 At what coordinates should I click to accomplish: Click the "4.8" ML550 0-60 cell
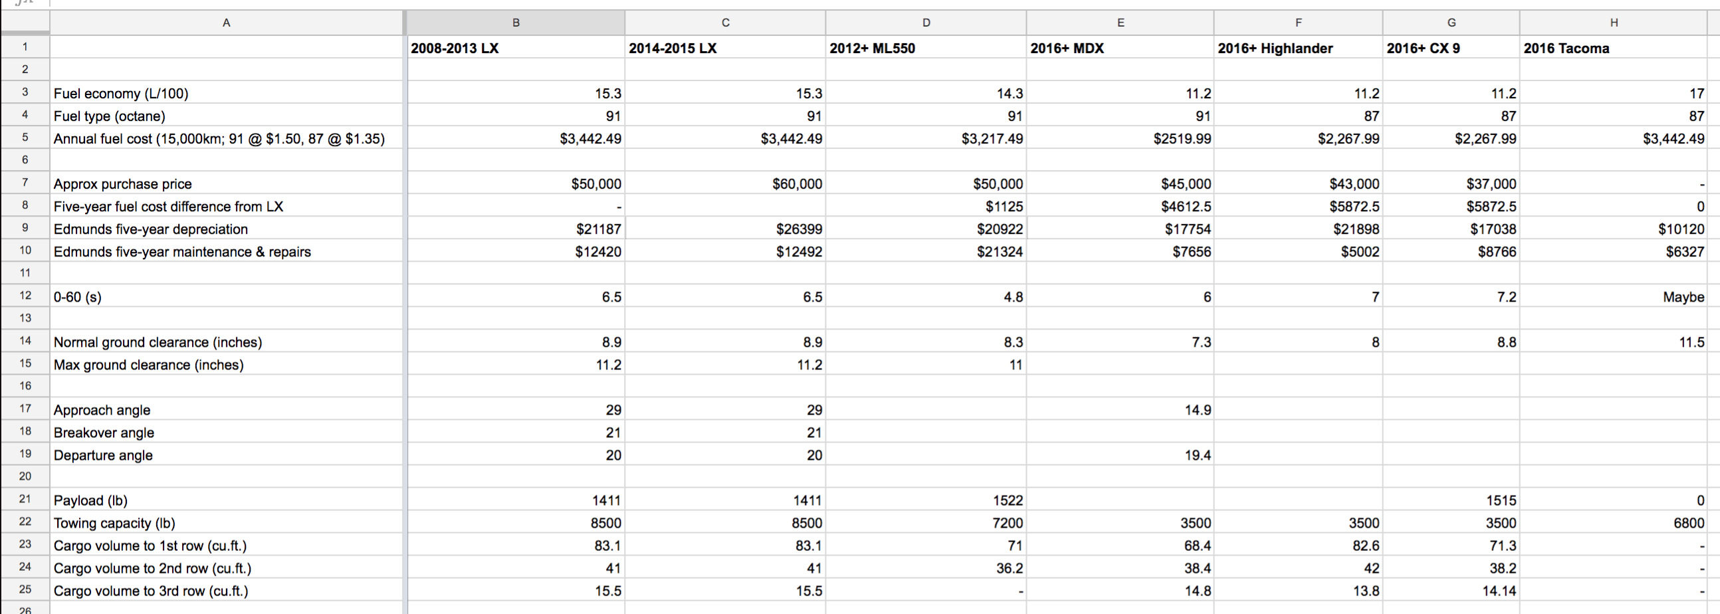[x=926, y=296]
